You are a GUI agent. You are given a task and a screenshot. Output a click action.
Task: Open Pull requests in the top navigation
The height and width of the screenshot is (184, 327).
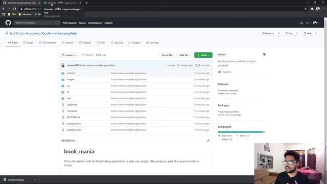(69, 23)
